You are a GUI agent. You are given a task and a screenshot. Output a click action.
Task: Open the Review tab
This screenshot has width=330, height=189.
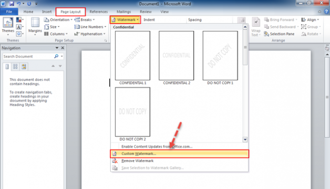click(146, 12)
